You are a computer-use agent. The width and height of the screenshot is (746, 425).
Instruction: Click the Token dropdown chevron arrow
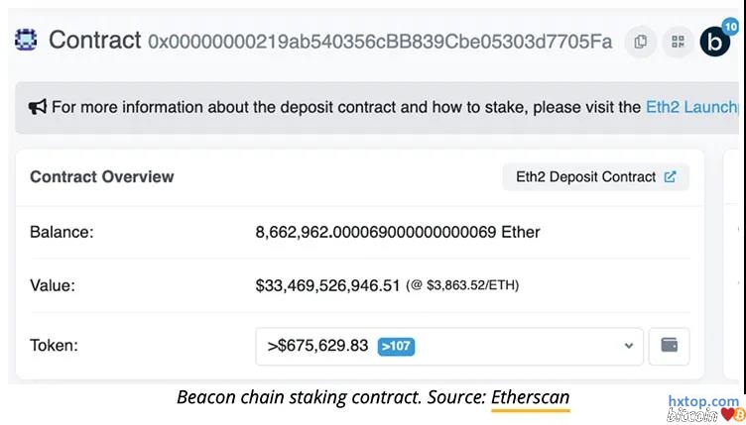click(628, 346)
